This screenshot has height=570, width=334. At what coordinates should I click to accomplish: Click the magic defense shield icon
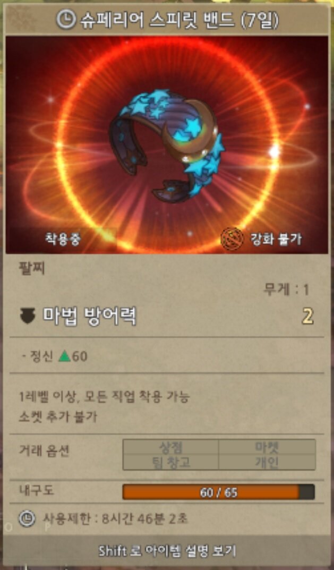[x=28, y=316]
